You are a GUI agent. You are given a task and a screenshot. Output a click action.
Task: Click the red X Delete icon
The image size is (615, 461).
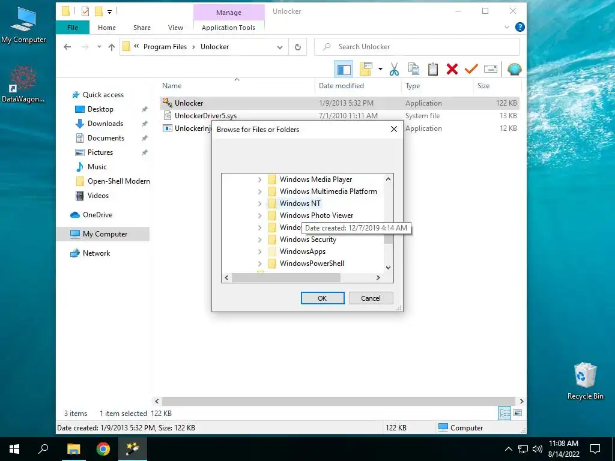pos(452,70)
